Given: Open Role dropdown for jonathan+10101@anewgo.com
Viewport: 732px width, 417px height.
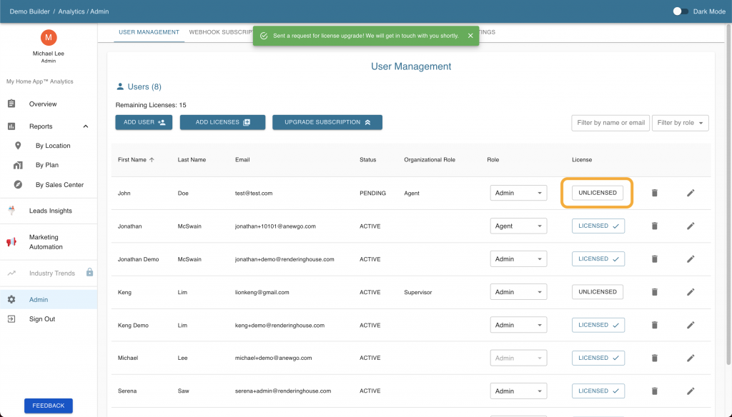Looking at the screenshot, I should pyautogui.click(x=518, y=226).
